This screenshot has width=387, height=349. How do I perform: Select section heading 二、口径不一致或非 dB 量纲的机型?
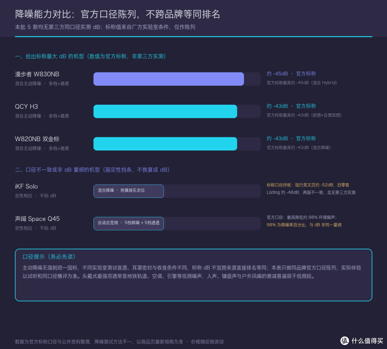click(93, 170)
